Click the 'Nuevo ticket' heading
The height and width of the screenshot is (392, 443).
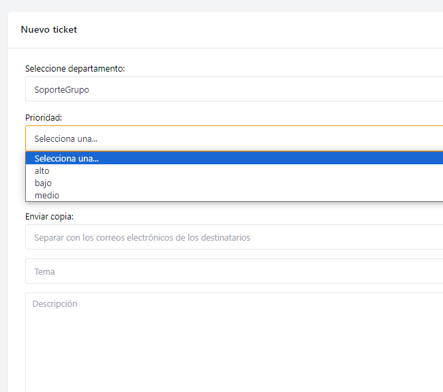[x=49, y=30]
